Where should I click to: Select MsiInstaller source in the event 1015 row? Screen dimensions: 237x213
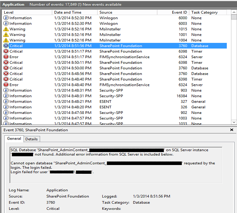coord(110,29)
